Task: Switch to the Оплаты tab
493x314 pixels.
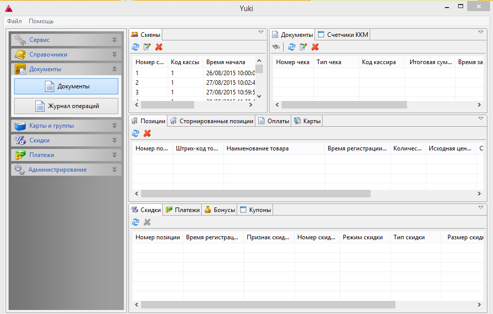Action: [x=274, y=121]
